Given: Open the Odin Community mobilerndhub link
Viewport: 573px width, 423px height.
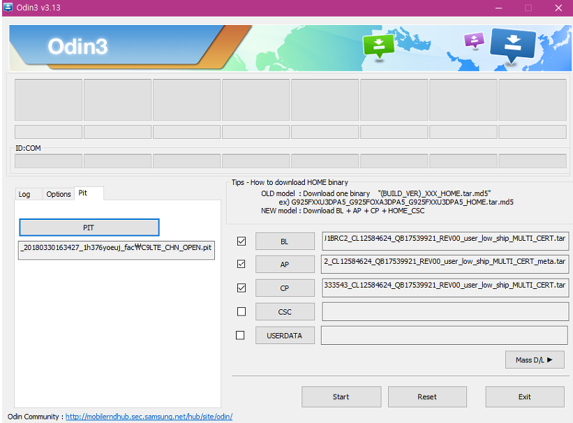Looking at the screenshot, I should pyautogui.click(x=149, y=417).
